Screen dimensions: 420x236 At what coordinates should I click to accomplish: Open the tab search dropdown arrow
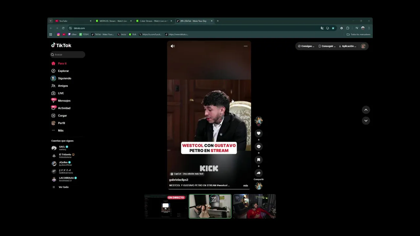(x=51, y=21)
